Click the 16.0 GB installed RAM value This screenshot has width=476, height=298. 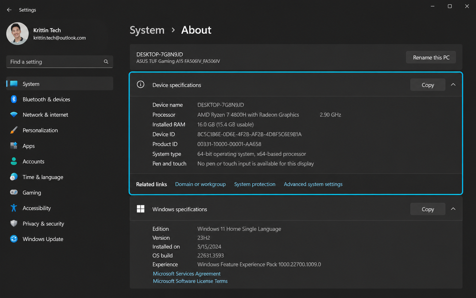225,124
